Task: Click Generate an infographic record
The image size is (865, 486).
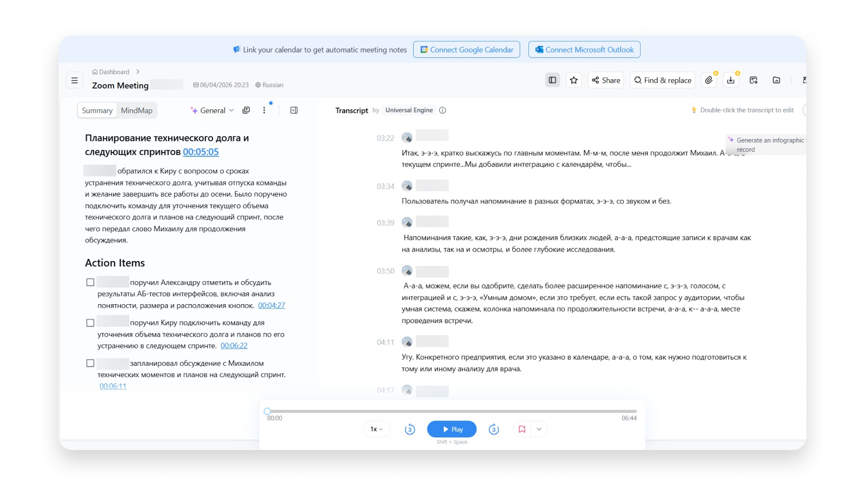Action: point(767,145)
